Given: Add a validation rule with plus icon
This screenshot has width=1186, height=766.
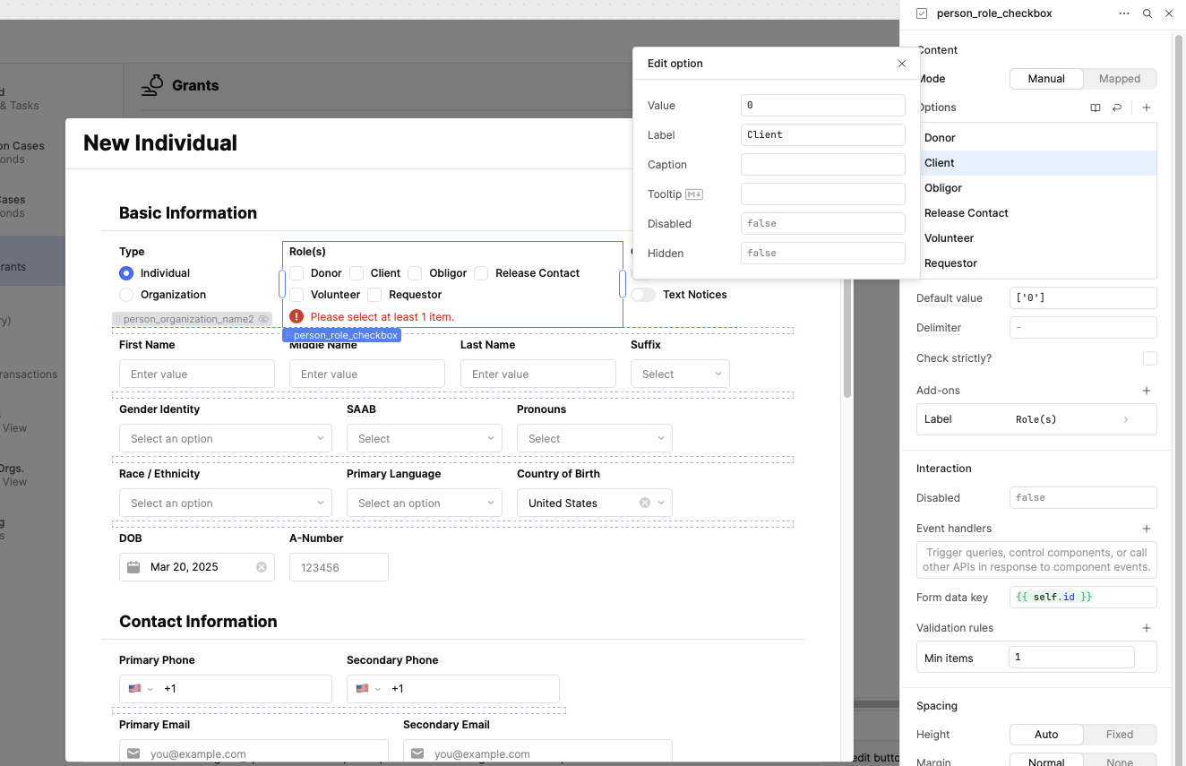Looking at the screenshot, I should tap(1147, 628).
